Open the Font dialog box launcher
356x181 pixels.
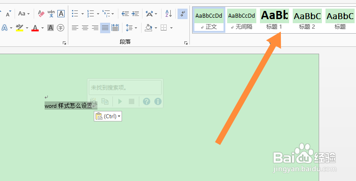[x=65, y=43]
